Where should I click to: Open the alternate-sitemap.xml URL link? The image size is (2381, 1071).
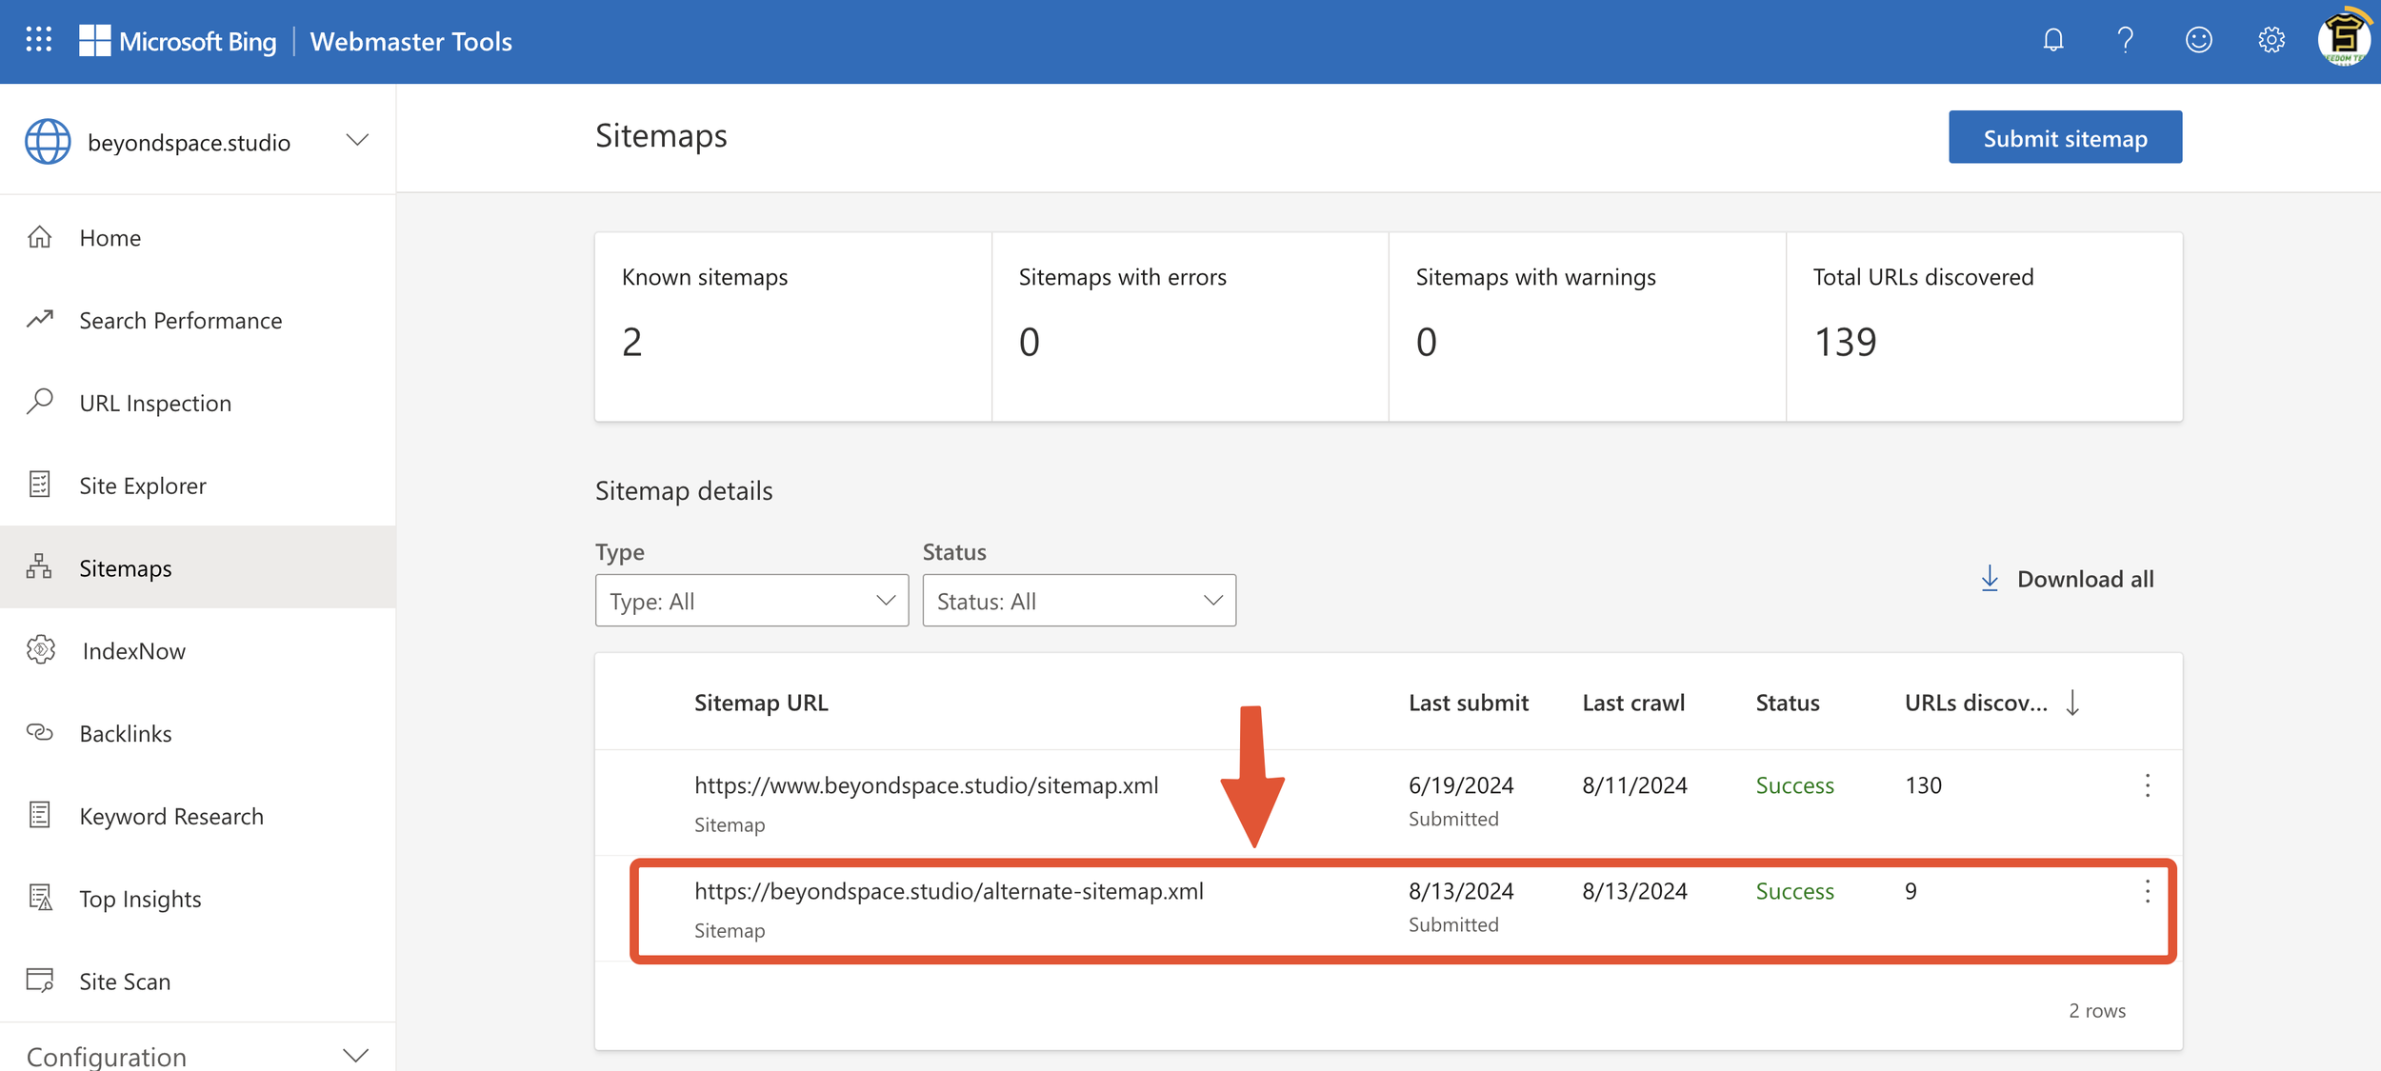949,892
